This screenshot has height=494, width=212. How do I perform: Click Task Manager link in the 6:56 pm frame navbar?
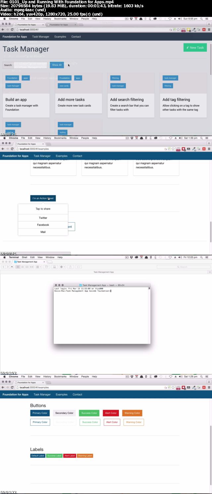[x=41, y=37]
